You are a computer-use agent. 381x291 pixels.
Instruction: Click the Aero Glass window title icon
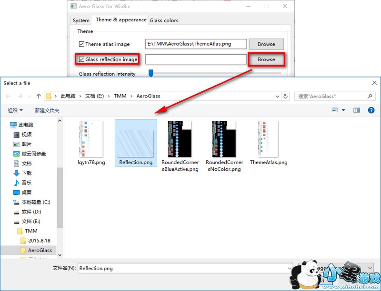point(73,6)
